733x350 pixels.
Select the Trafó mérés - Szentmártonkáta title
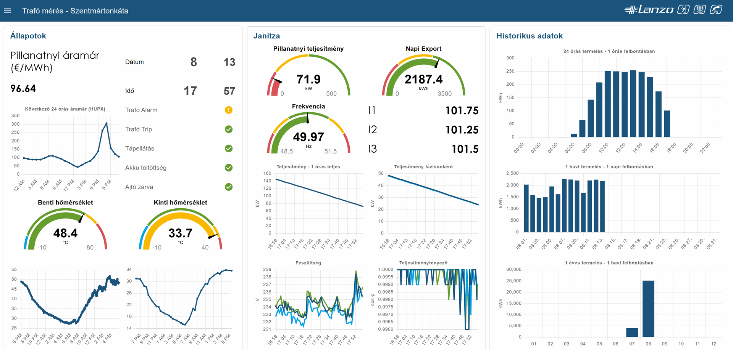tap(75, 11)
